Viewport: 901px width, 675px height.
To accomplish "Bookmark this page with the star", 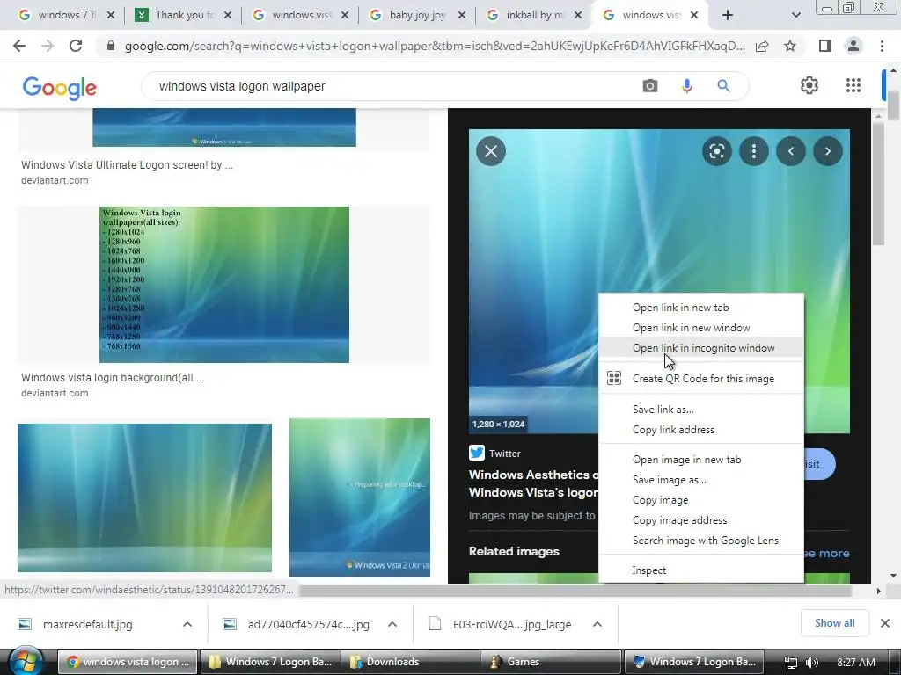I will pos(790,46).
